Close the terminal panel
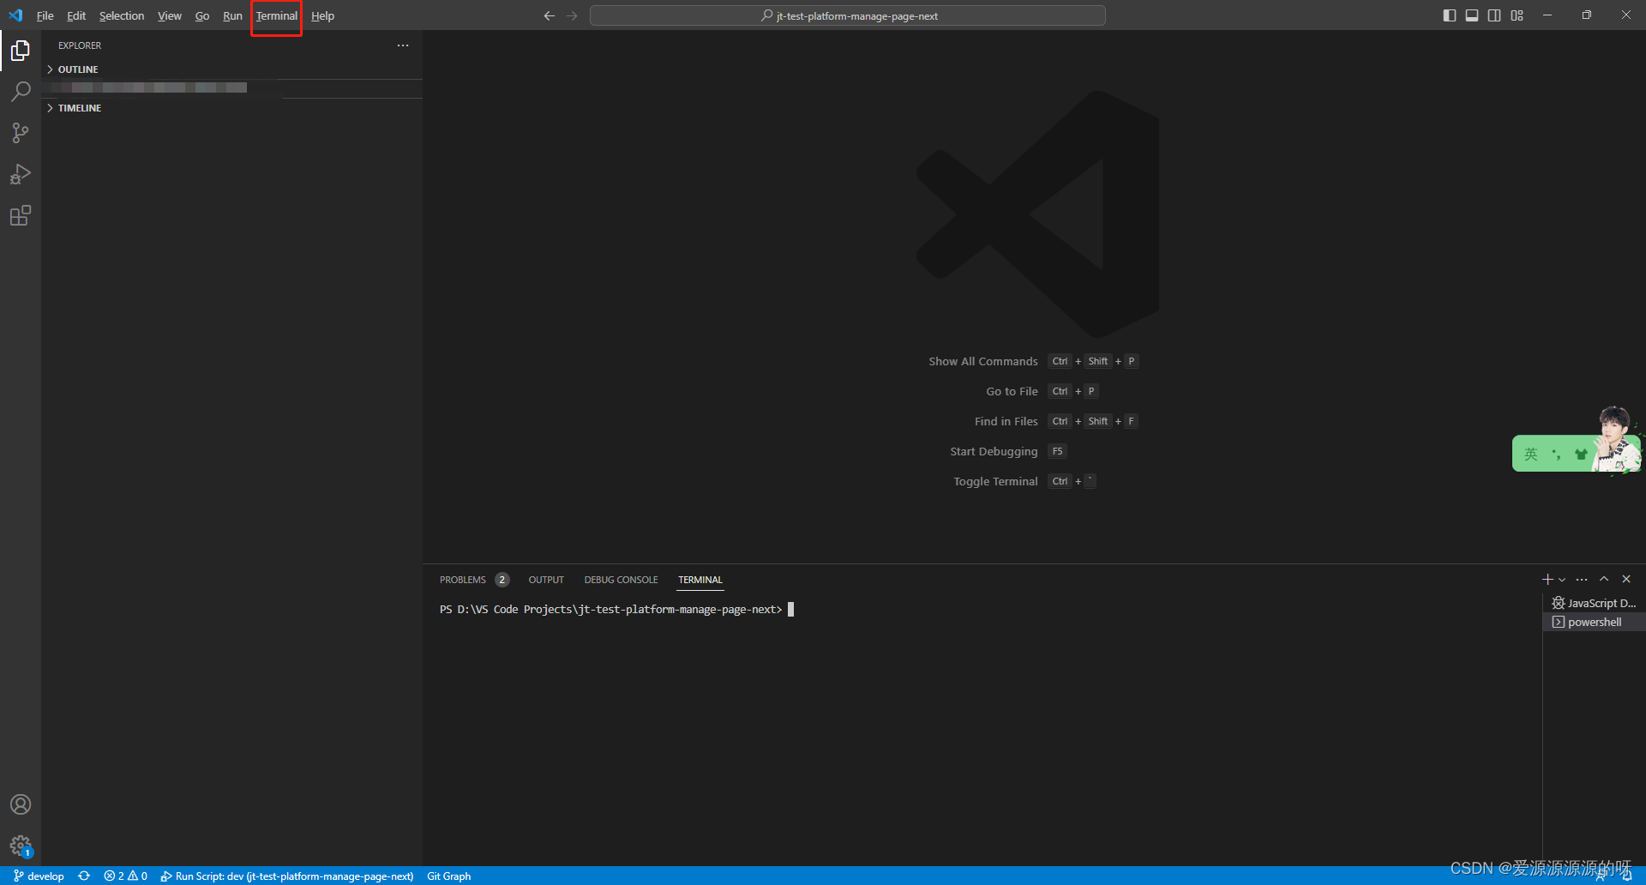The width and height of the screenshot is (1646, 885). tap(1626, 580)
